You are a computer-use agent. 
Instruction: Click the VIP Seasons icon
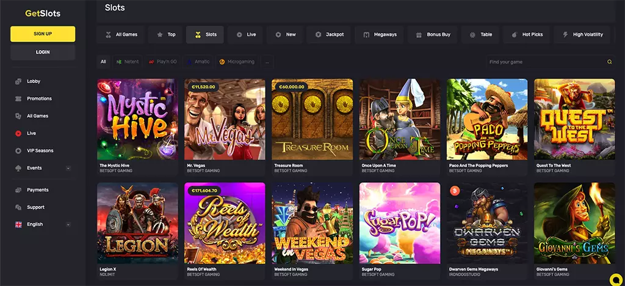(x=18, y=151)
